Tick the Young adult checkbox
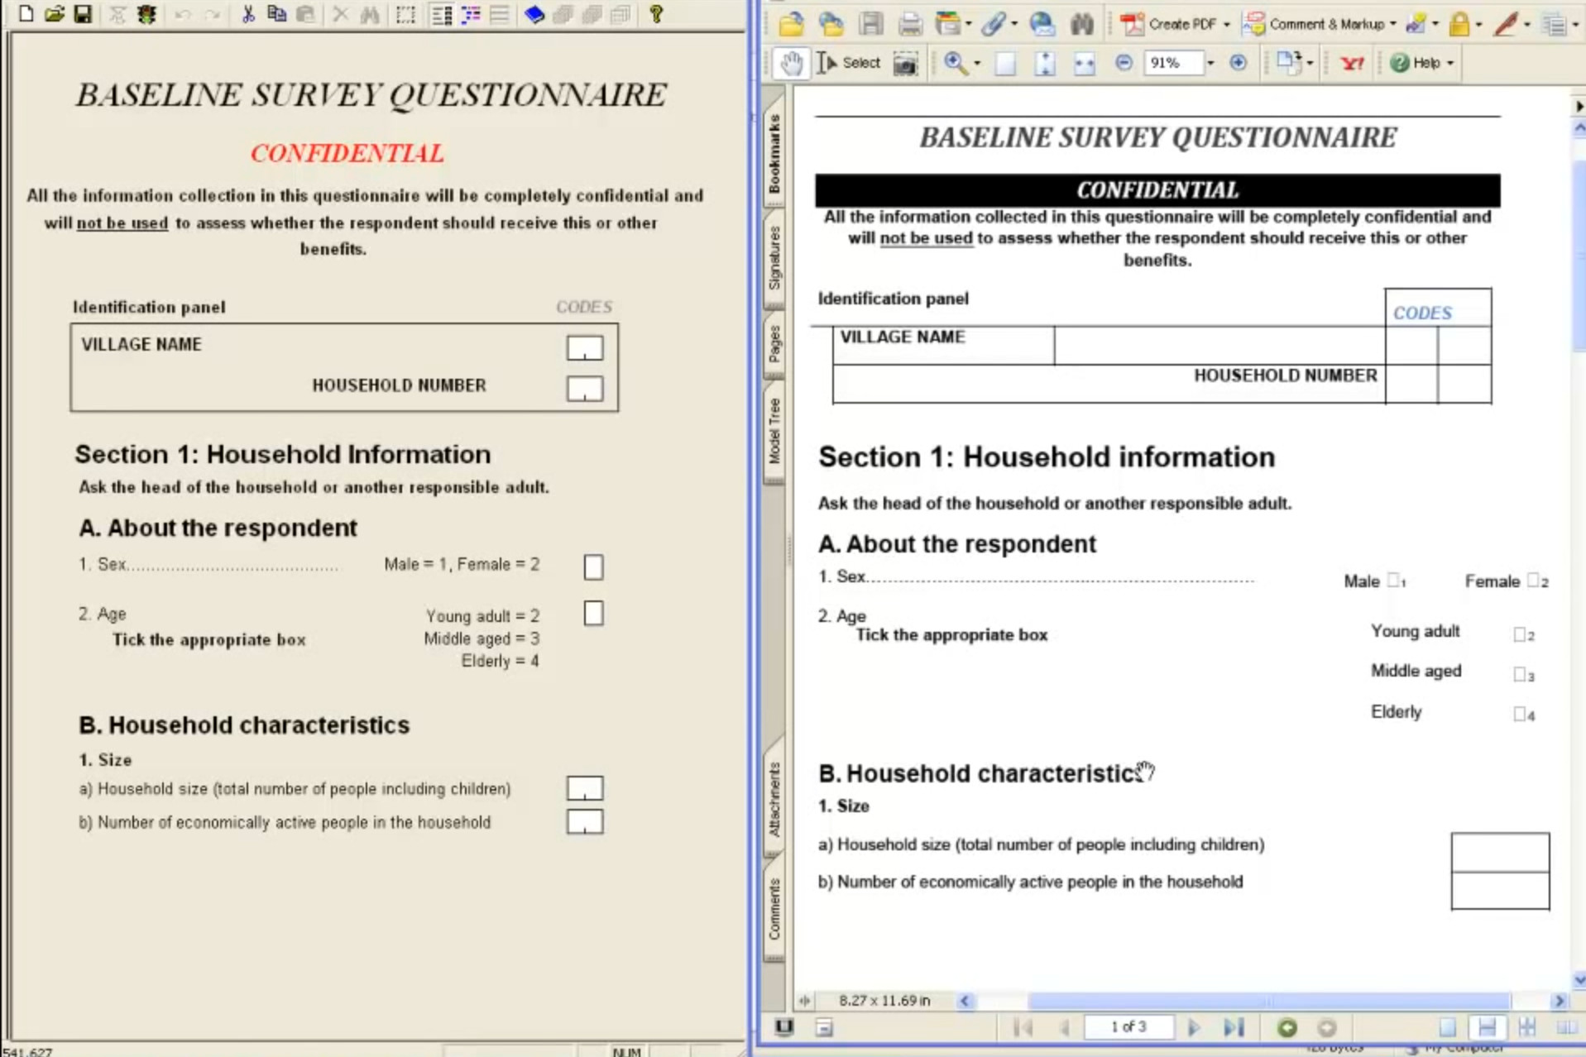The width and height of the screenshot is (1586, 1057). 1520,634
